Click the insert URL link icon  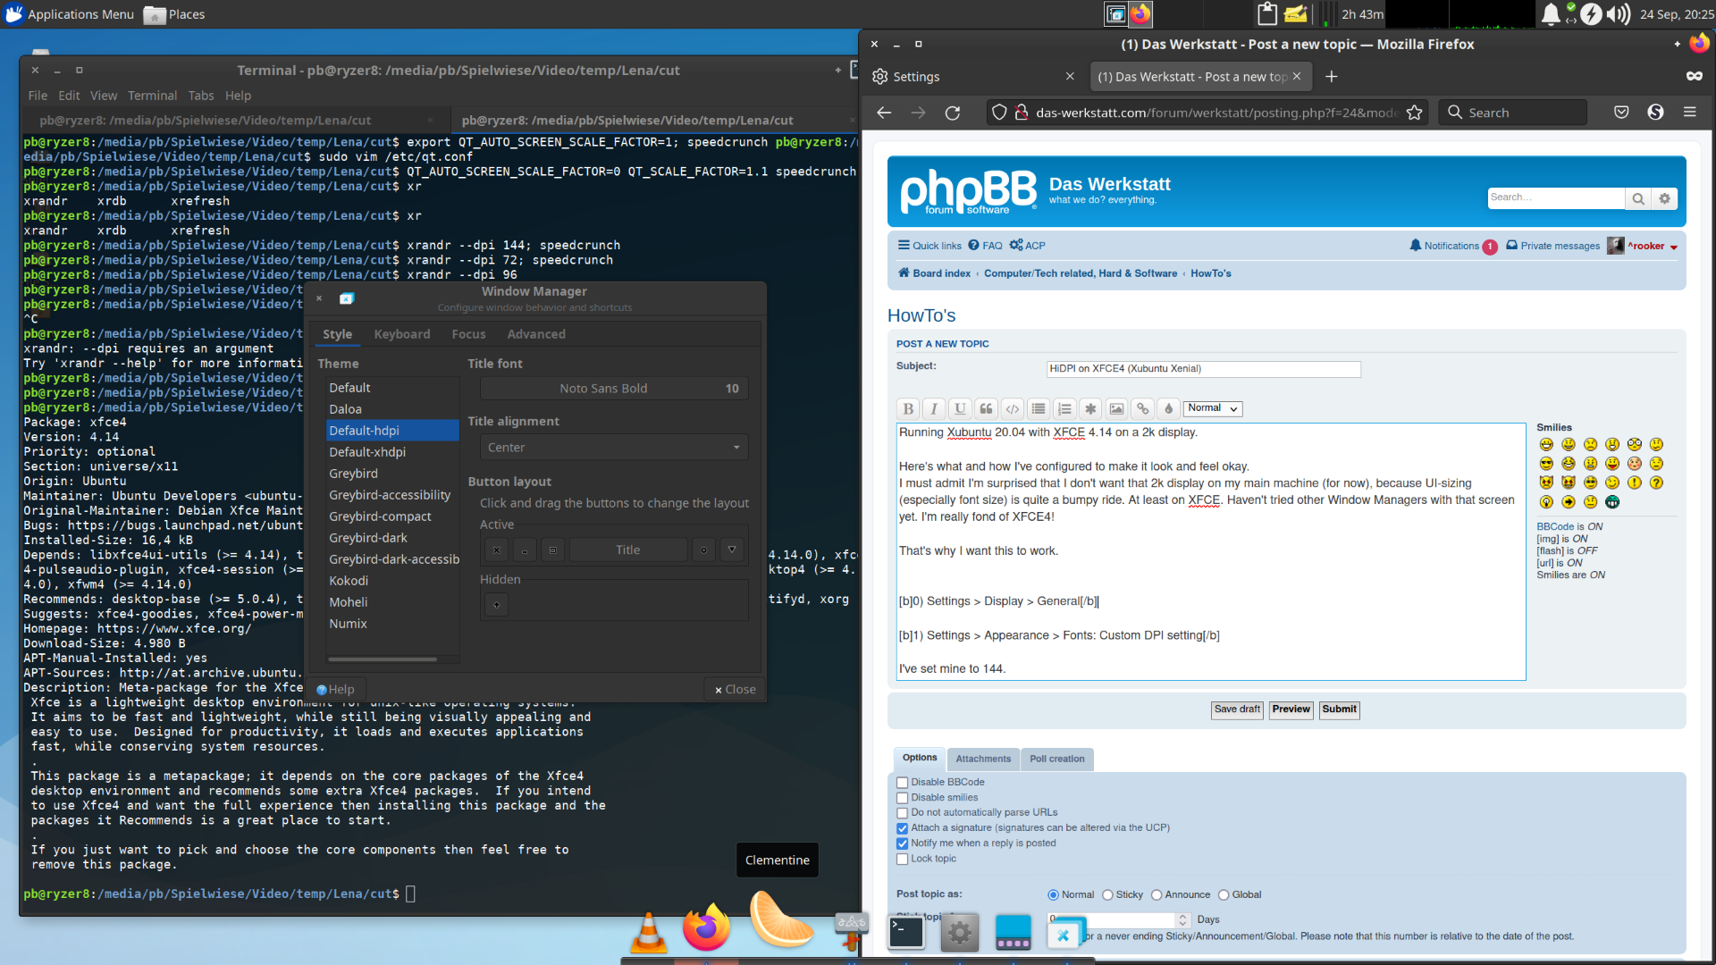pos(1142,408)
